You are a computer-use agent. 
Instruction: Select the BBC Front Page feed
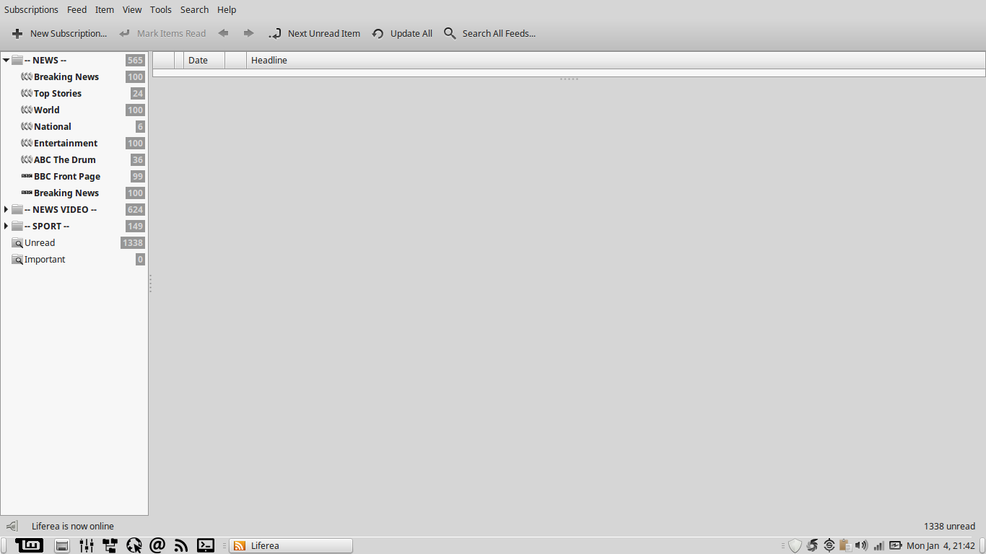point(74,176)
